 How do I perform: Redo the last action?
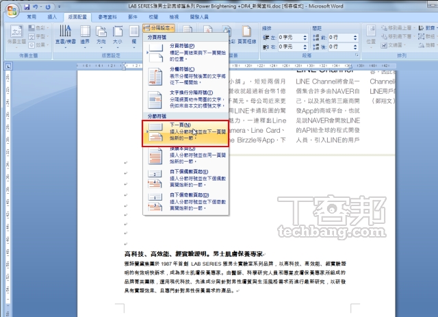[48, 7]
